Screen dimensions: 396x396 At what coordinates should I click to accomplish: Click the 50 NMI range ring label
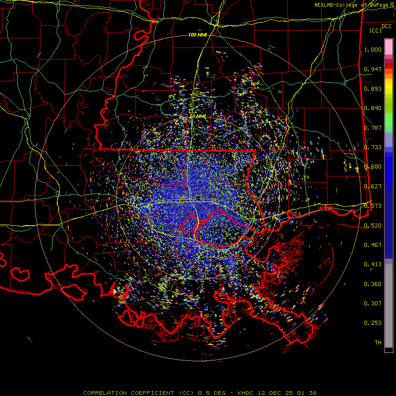198,117
